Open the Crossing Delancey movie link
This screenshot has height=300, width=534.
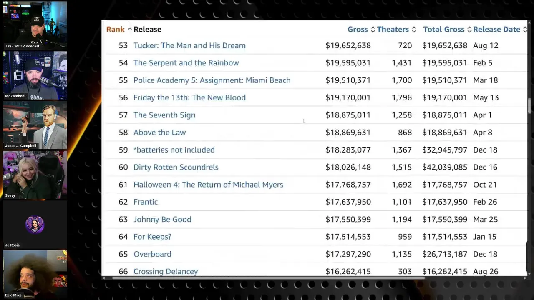point(166,271)
